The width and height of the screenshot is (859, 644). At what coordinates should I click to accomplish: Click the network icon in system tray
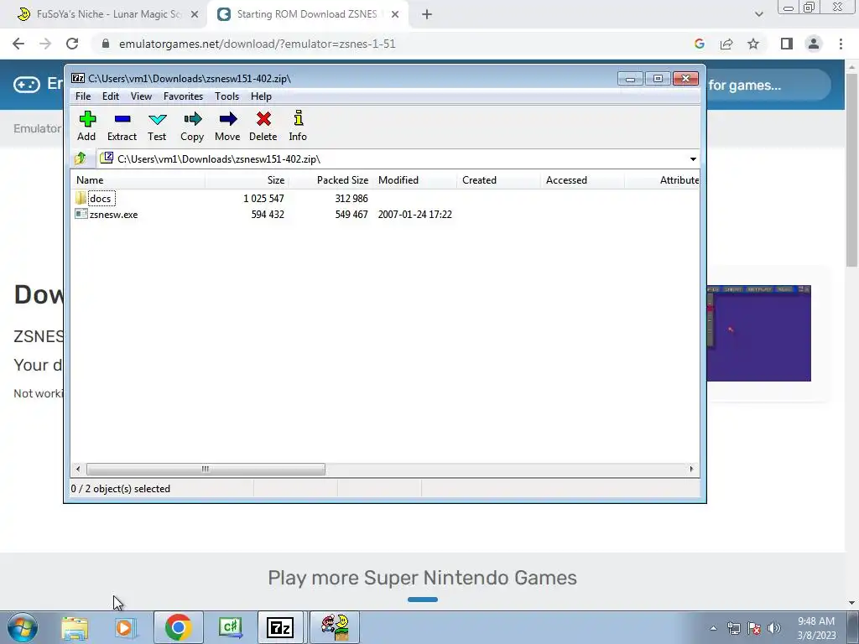click(733, 628)
